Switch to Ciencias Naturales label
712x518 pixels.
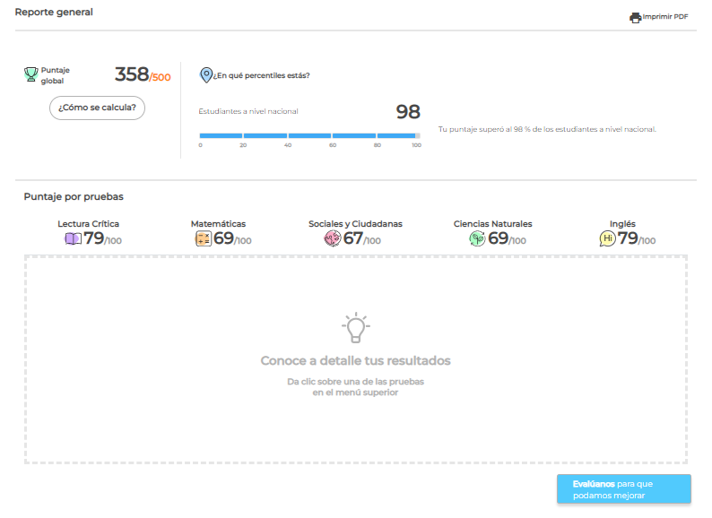(492, 224)
